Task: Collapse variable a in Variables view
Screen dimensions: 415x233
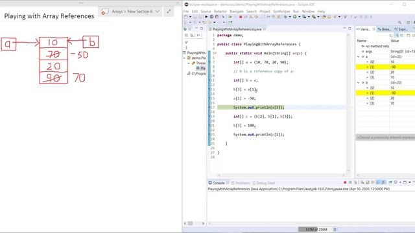Action: click(359, 56)
